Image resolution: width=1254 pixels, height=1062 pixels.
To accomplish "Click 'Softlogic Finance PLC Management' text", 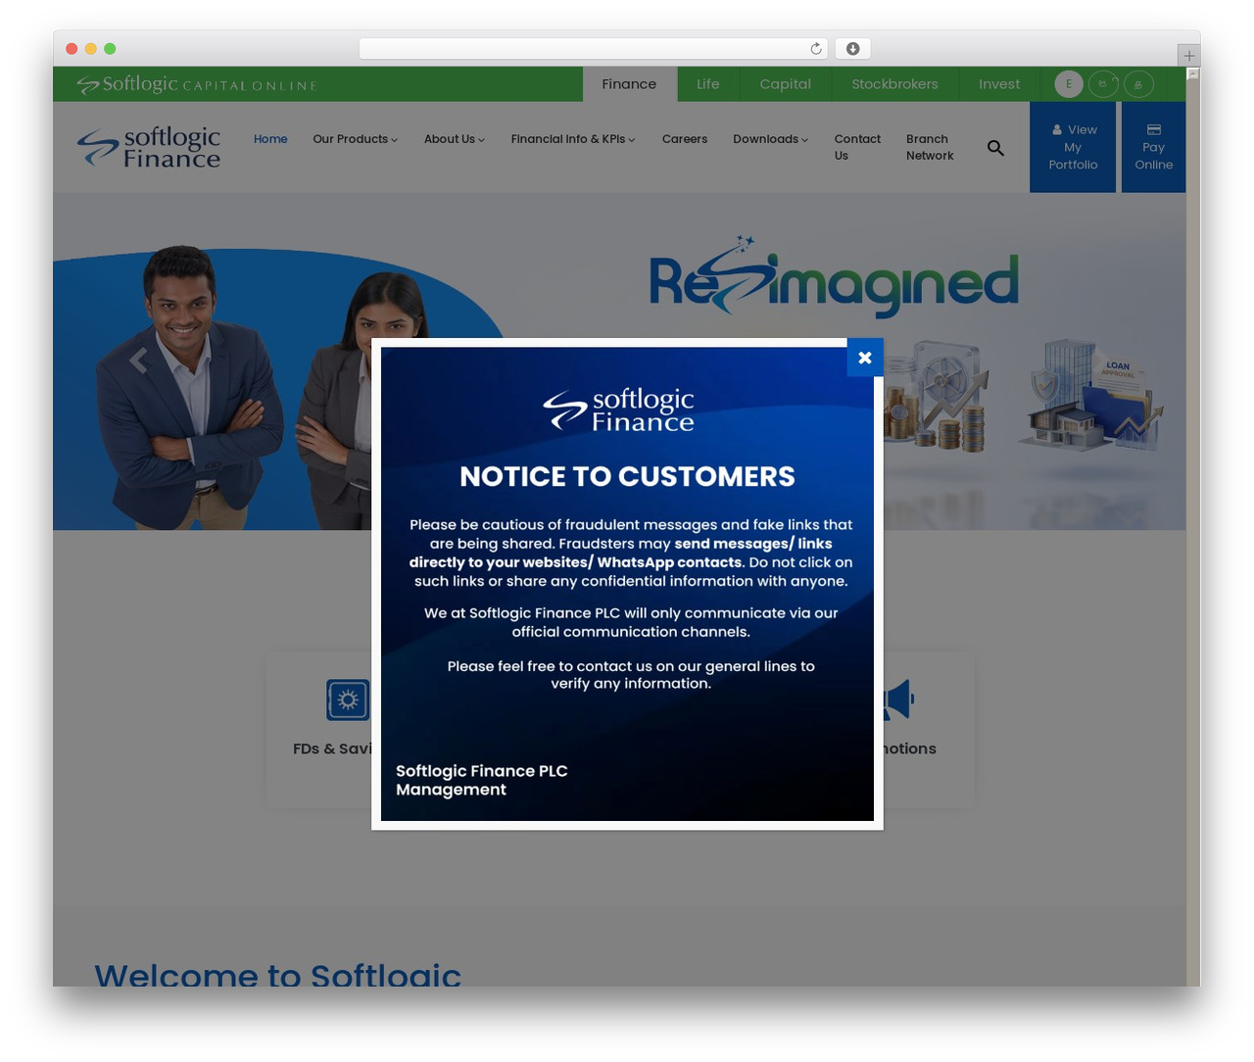I will (x=482, y=780).
